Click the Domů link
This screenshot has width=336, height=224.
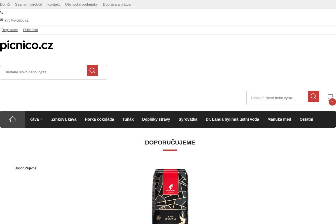tap(5, 4)
